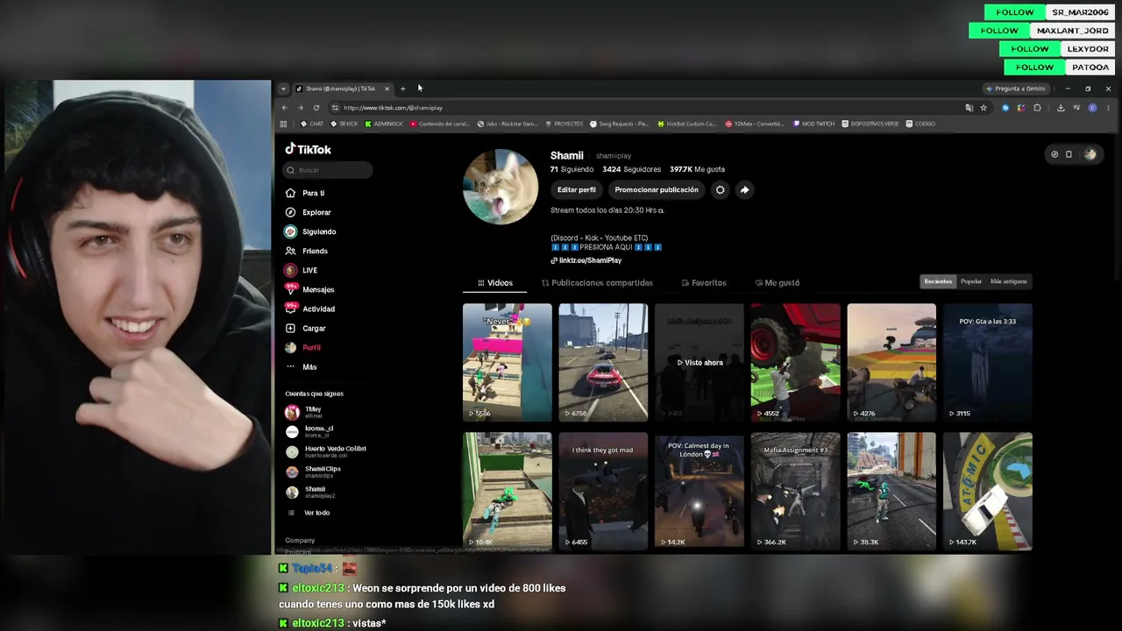Open the CODIGO bookmark folder
Image resolution: width=1122 pixels, height=631 pixels.
[920, 124]
